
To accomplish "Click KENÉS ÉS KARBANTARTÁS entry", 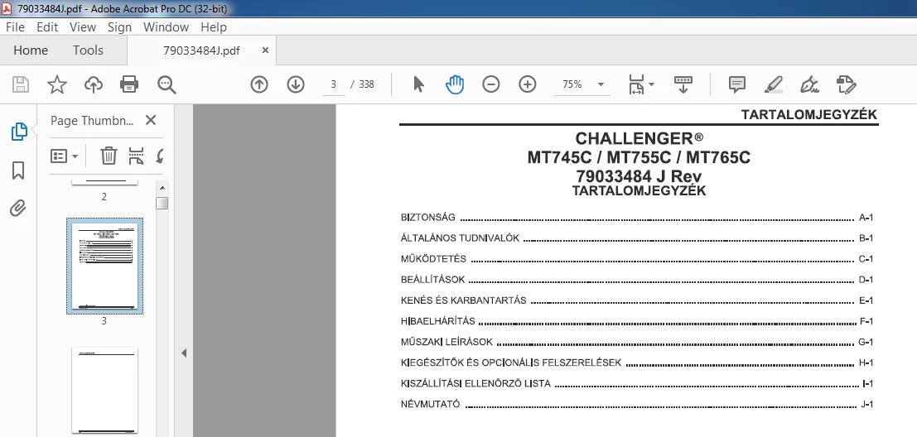I will click(636, 301).
